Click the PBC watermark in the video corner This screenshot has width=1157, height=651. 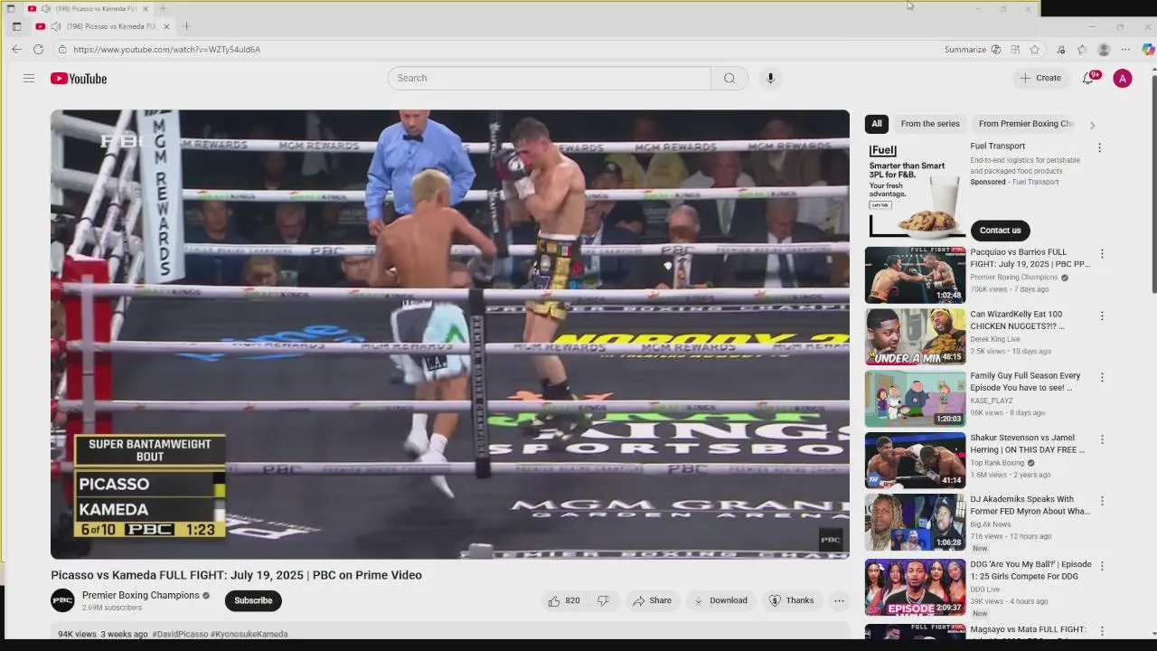(x=830, y=539)
